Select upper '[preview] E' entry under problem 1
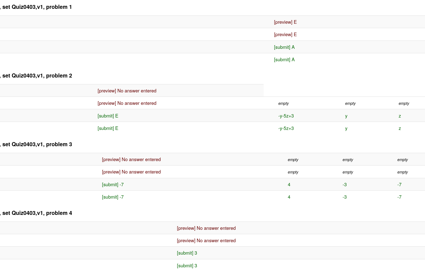Screen dimensions: 425x272 tap(285, 22)
